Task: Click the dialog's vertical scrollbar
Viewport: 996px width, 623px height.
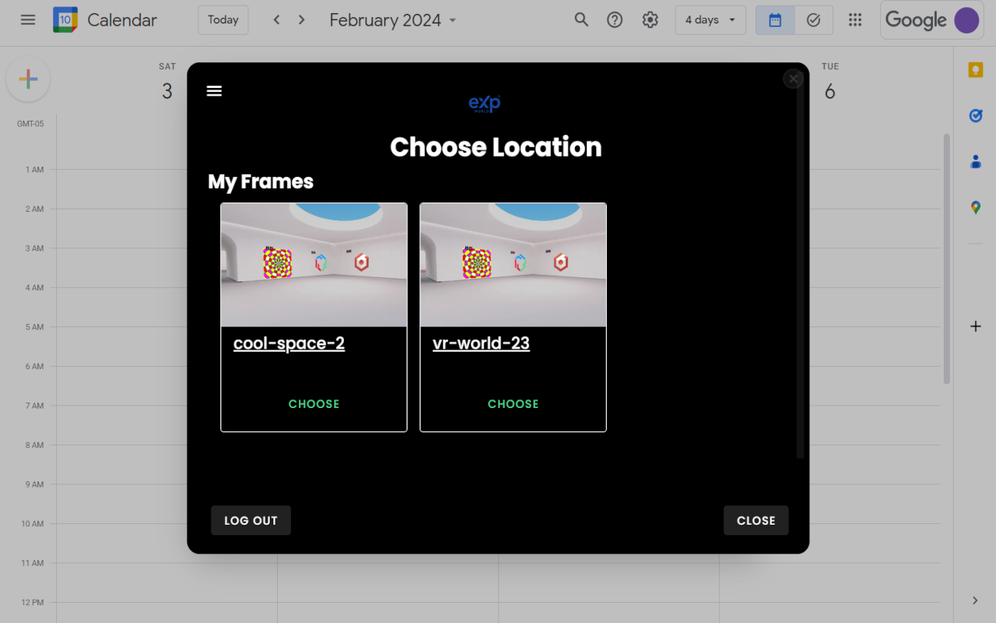Action: click(x=800, y=265)
